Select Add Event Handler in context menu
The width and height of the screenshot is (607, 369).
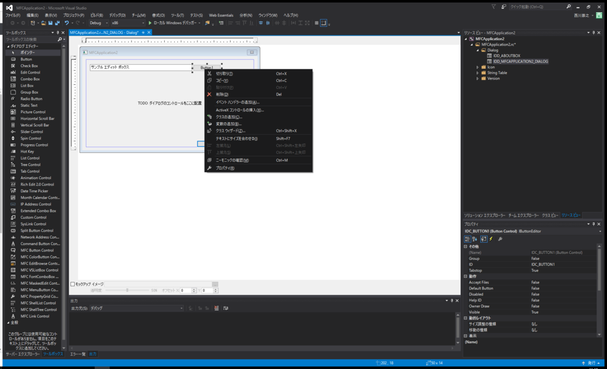click(x=258, y=102)
